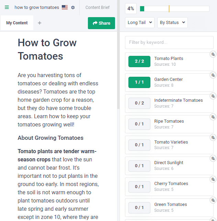Click the 0 / 1 Ripe Tomatoes badge
This screenshot has width=217, height=221.
click(139, 124)
